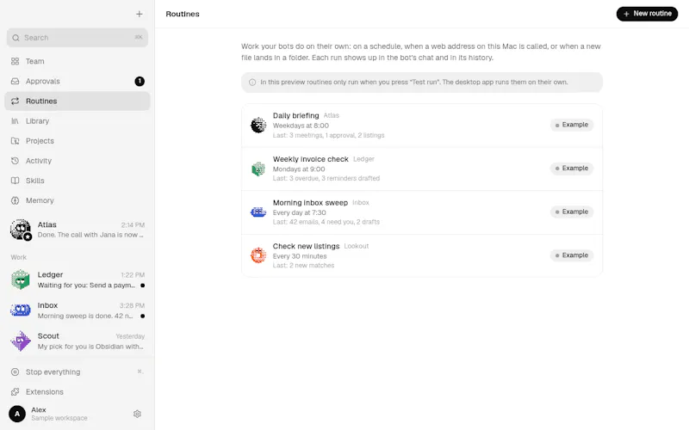The image size is (689, 430).
Task: Open the Extensions puzzle icon
Action: (x=15, y=392)
